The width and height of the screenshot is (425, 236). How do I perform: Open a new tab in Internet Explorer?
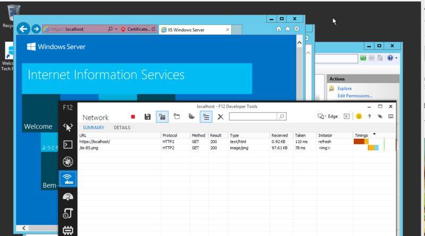[236, 30]
